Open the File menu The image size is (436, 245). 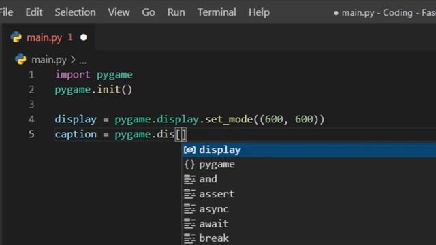6,12
